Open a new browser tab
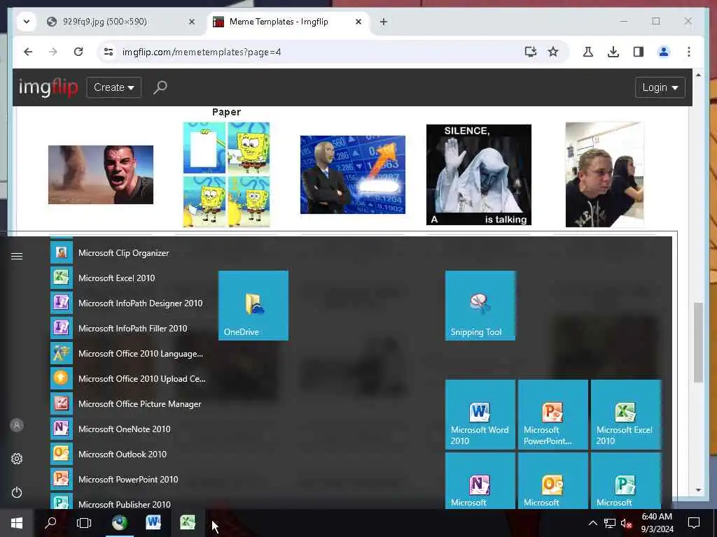Screen dimensions: 717x537 click(384, 22)
